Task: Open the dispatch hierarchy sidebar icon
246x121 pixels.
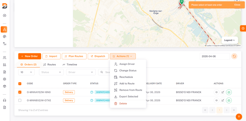Action: tap(4, 29)
